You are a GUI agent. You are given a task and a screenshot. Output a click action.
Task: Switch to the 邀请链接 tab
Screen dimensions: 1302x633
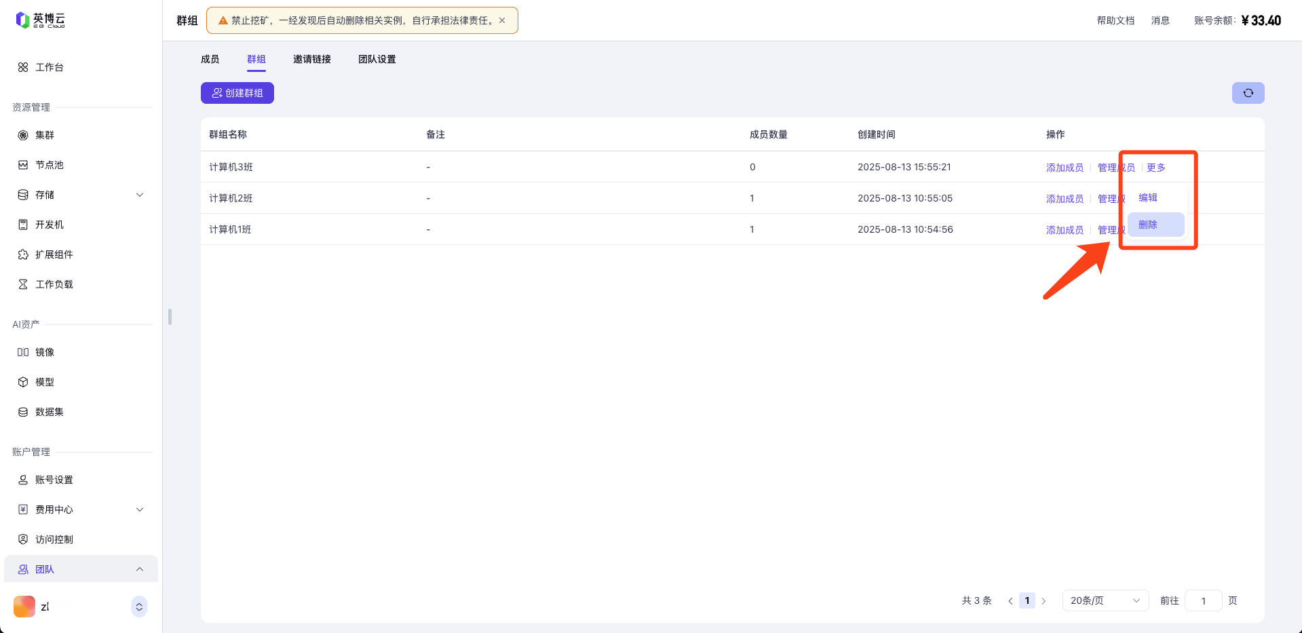pos(311,59)
